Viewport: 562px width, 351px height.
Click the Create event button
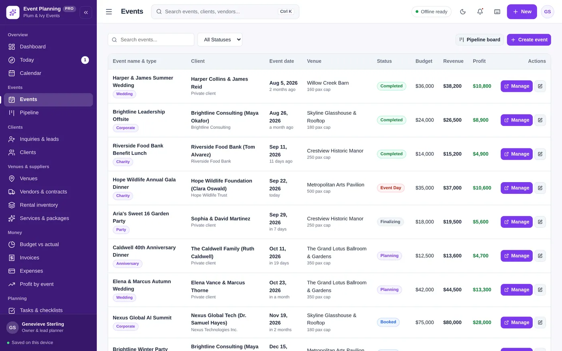(x=529, y=40)
